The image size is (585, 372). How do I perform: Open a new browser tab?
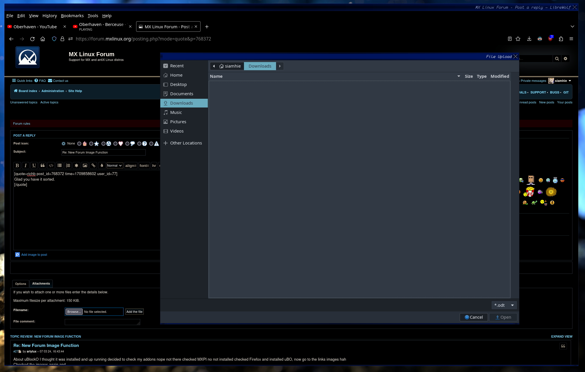click(x=207, y=27)
